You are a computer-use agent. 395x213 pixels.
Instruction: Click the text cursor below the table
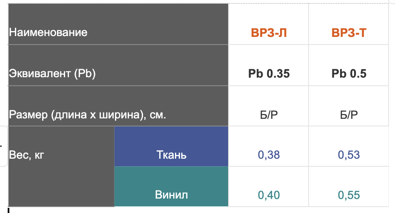8,210
